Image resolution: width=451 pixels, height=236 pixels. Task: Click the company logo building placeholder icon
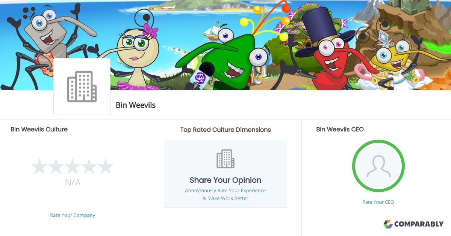82,87
